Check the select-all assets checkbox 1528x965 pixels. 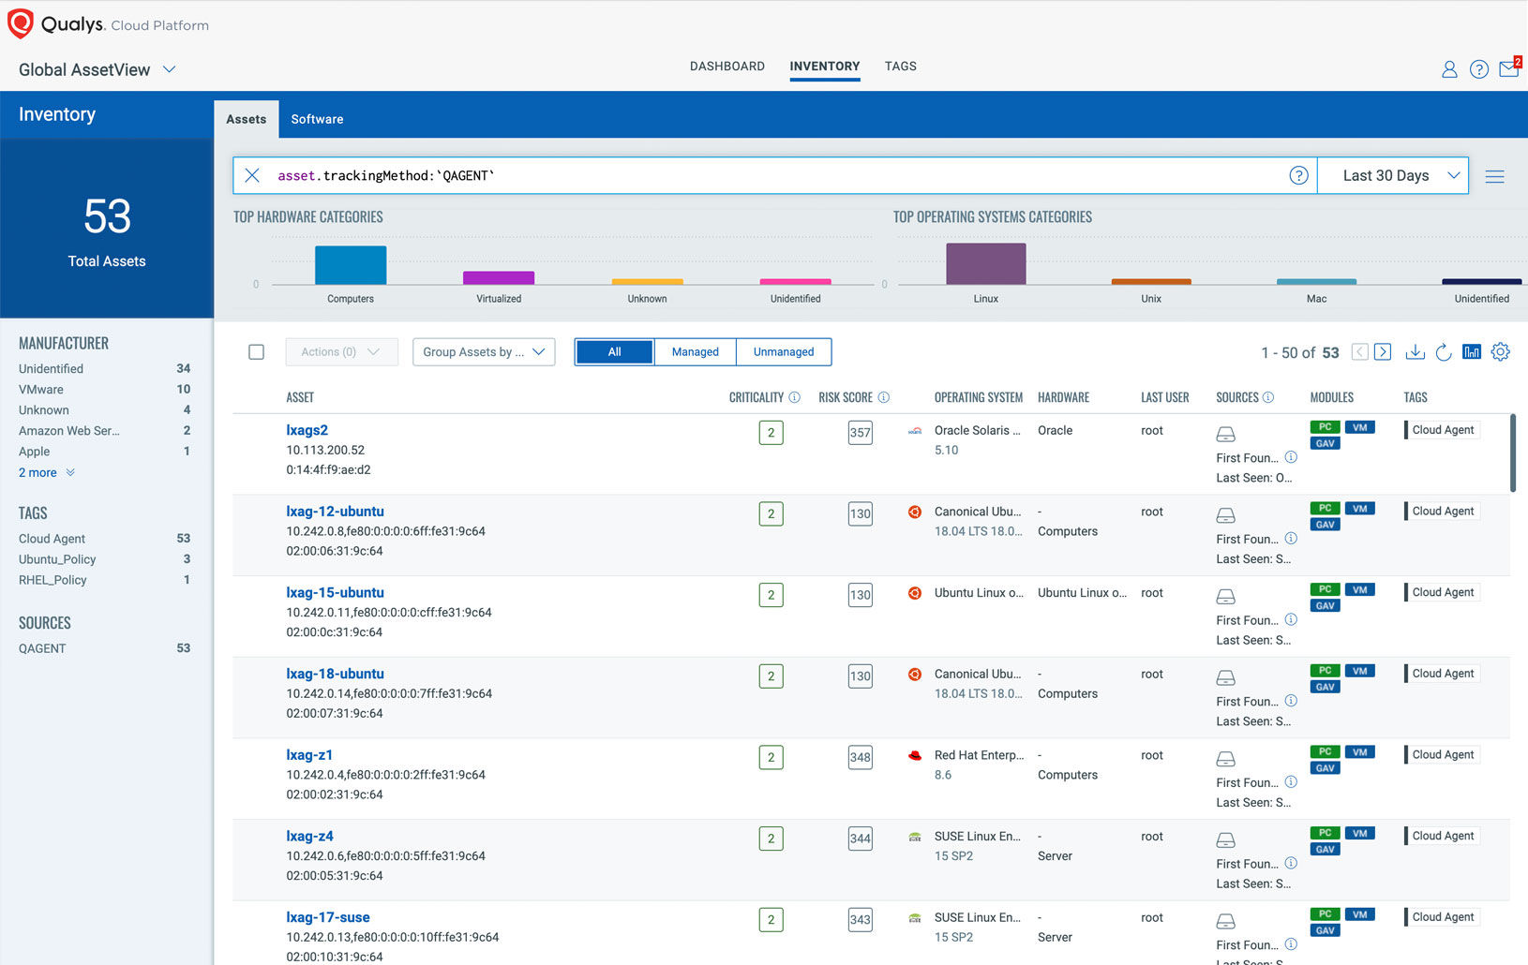(256, 352)
